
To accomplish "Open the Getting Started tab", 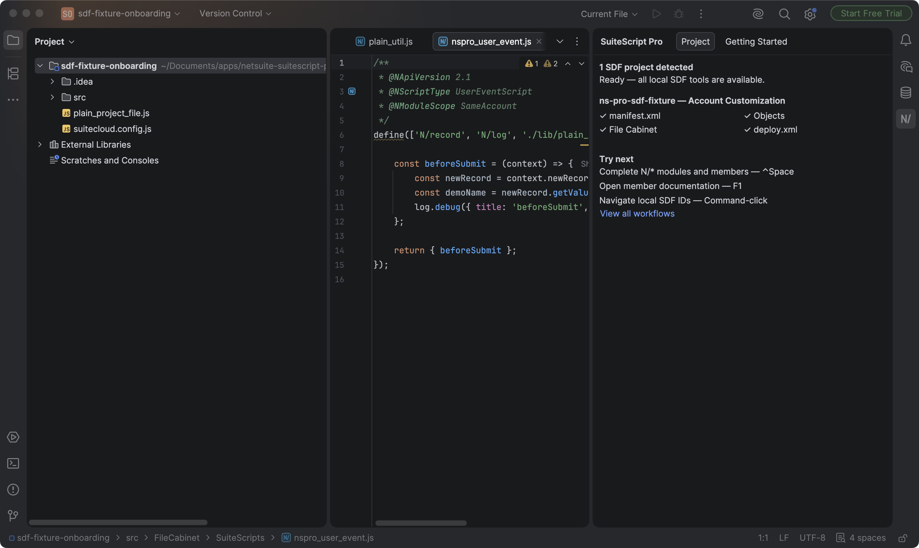I will pyautogui.click(x=756, y=41).
